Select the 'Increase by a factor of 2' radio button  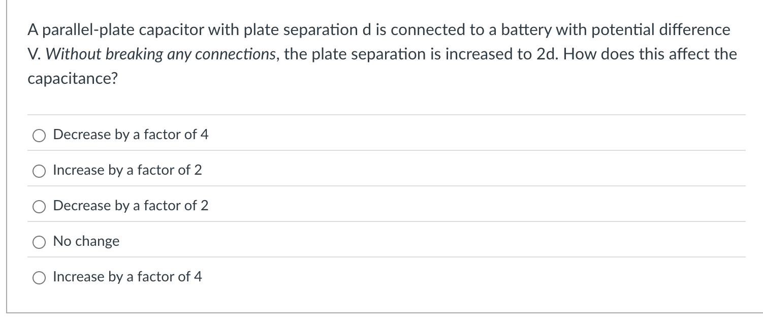coord(39,171)
